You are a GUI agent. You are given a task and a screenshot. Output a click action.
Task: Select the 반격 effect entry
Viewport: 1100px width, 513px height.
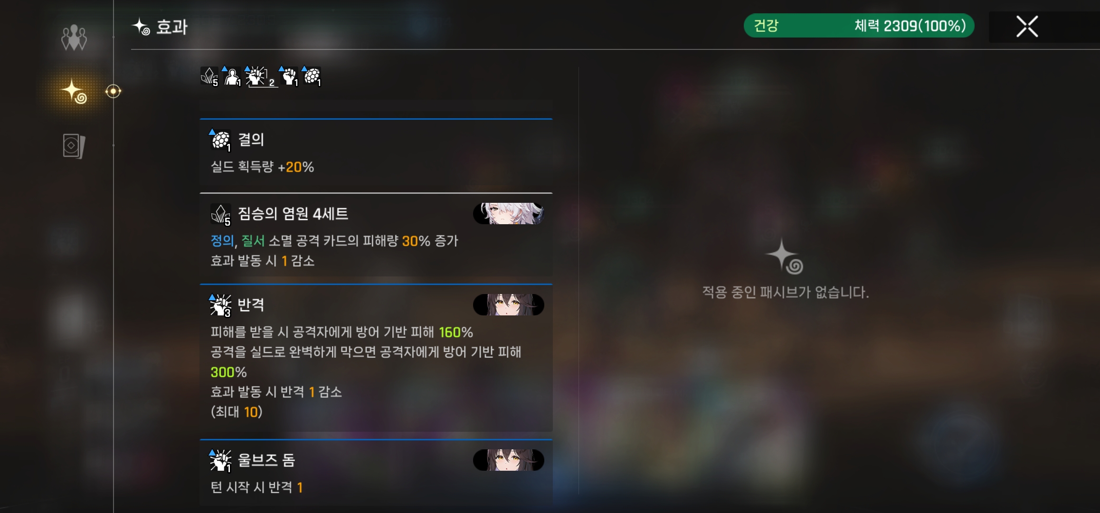pos(376,358)
